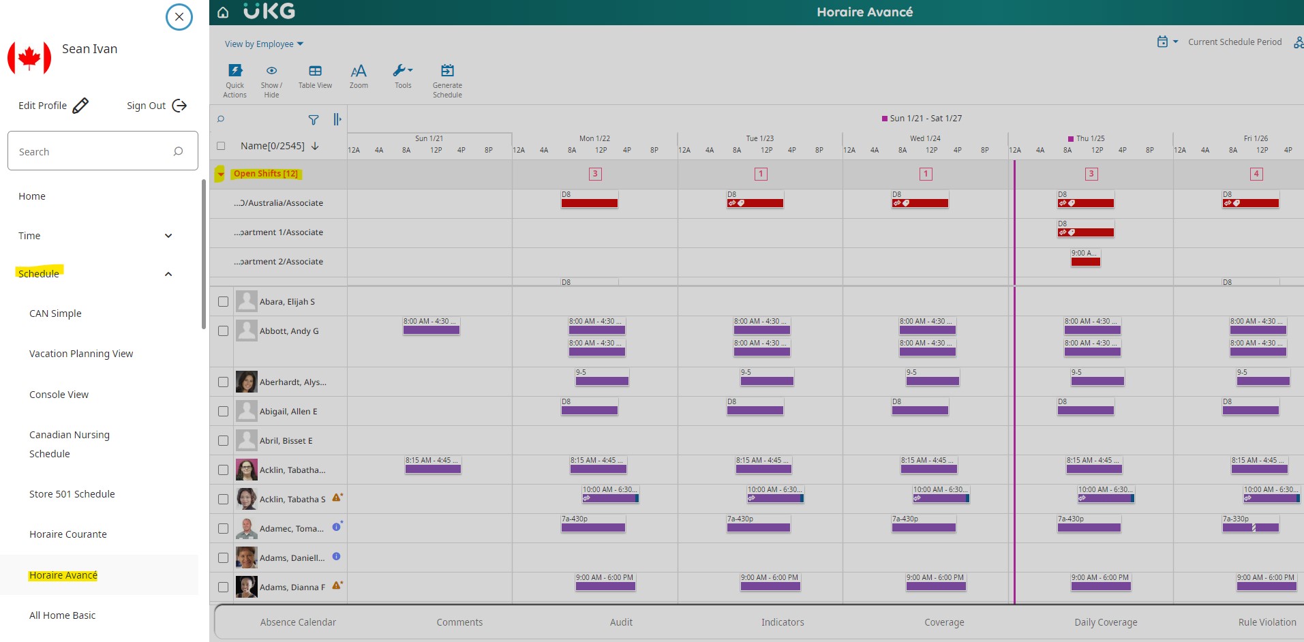The image size is (1304, 642).
Task: Click the Edit Profile pencil icon
Action: (x=80, y=106)
